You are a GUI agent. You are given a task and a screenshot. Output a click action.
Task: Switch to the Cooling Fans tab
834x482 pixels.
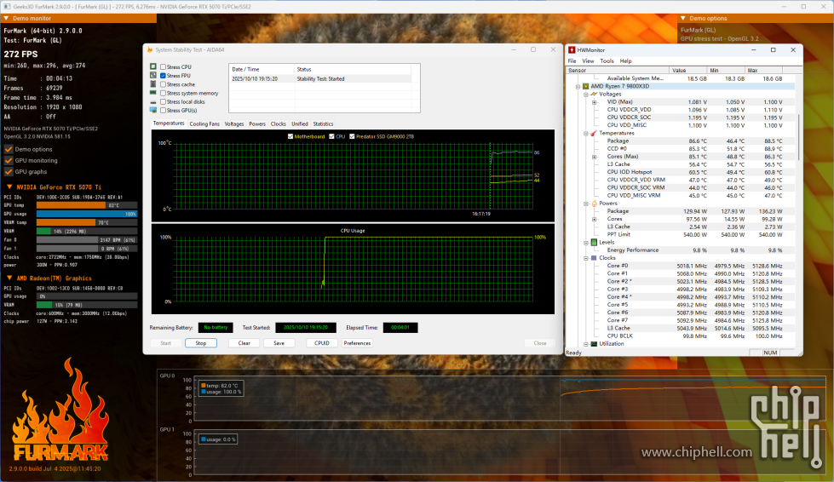click(x=204, y=123)
